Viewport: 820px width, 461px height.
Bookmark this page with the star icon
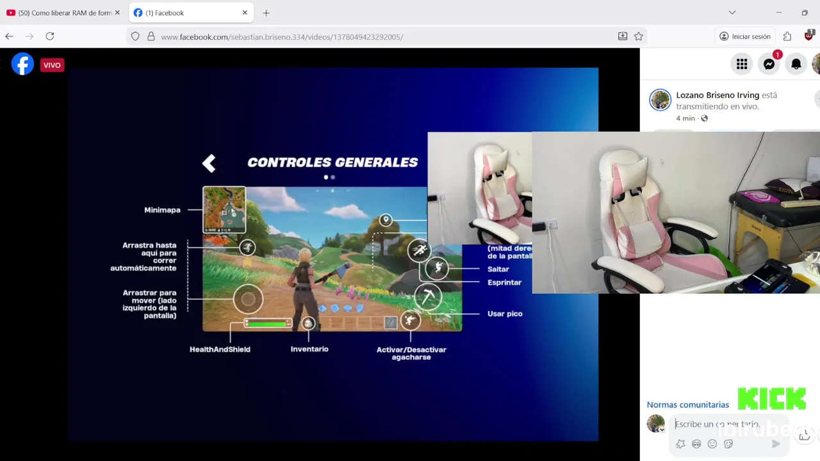639,36
